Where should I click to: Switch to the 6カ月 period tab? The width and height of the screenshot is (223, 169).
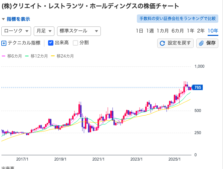178,31
